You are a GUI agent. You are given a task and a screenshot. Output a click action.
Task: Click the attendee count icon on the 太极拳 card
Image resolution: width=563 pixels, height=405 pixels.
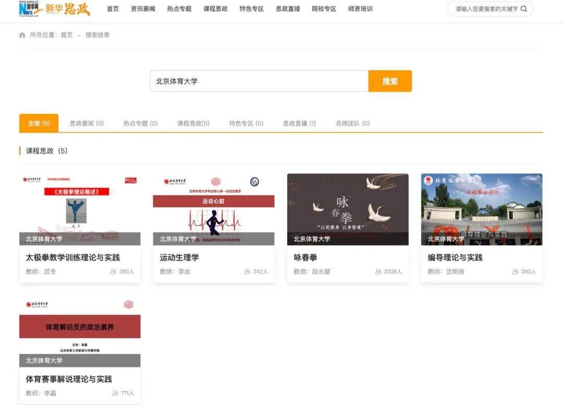coord(114,272)
